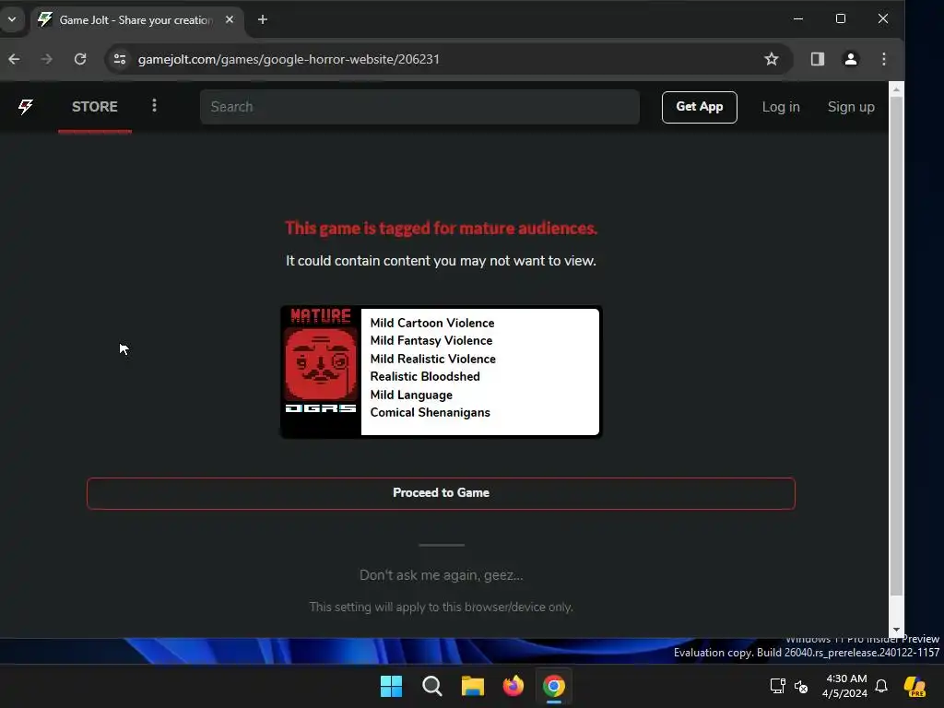Screen dimensions: 944x708
Task: Click the "Comical Shenanigans" descriptor text
Action: point(430,412)
